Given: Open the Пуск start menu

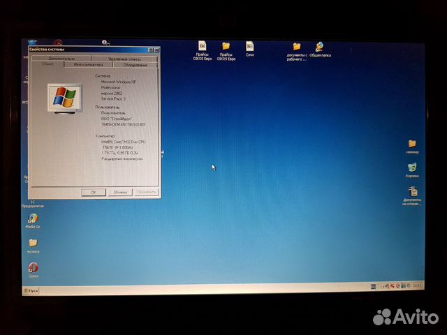Looking at the screenshot, I should point(31,291).
